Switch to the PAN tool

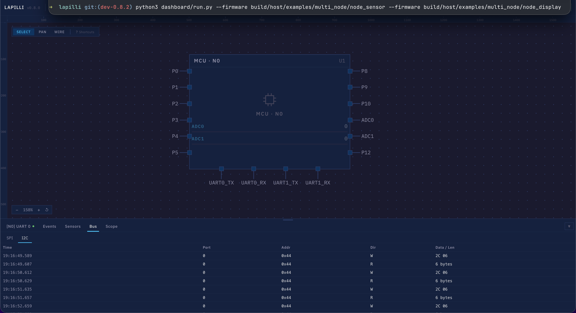[x=42, y=32]
